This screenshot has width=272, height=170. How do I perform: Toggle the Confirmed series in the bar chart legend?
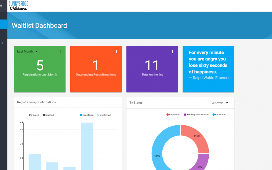104,115
